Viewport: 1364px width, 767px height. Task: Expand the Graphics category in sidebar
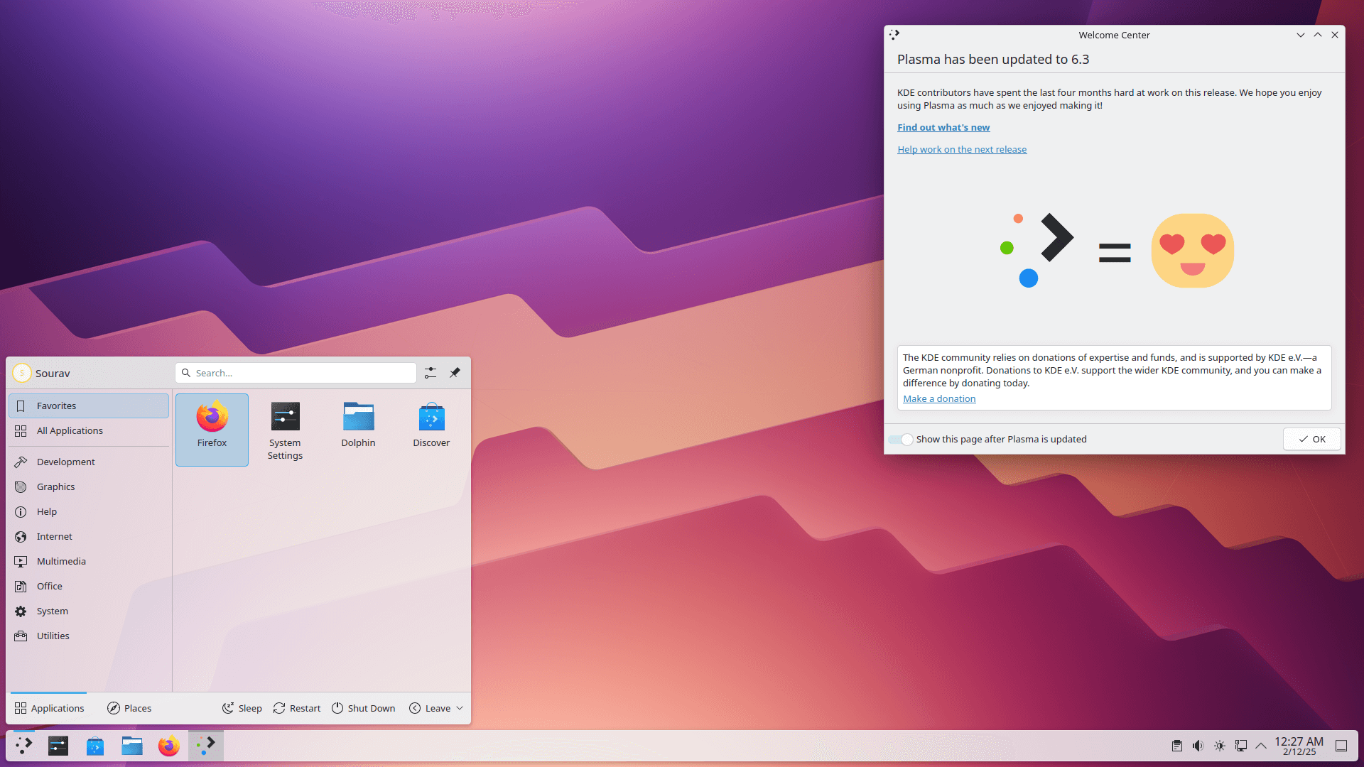pos(55,486)
